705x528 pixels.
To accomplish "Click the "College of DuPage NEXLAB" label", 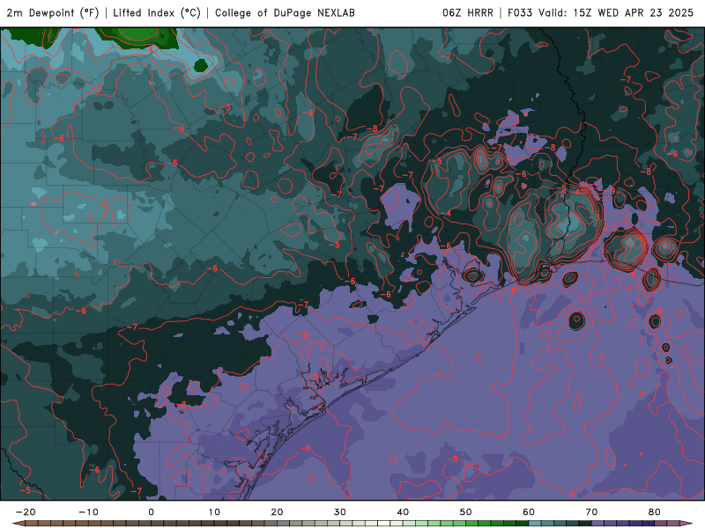I will coord(285,12).
